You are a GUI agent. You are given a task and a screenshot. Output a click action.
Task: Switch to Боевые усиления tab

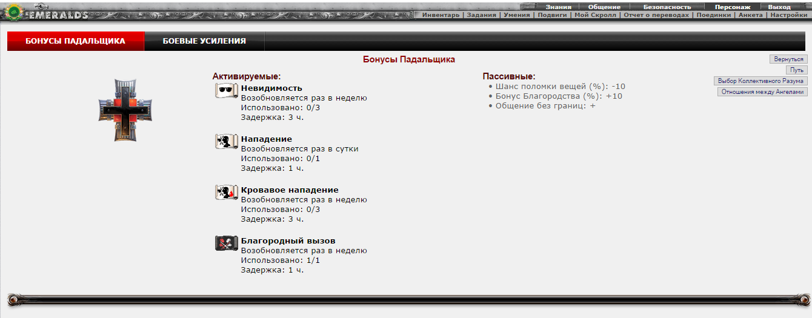(204, 41)
